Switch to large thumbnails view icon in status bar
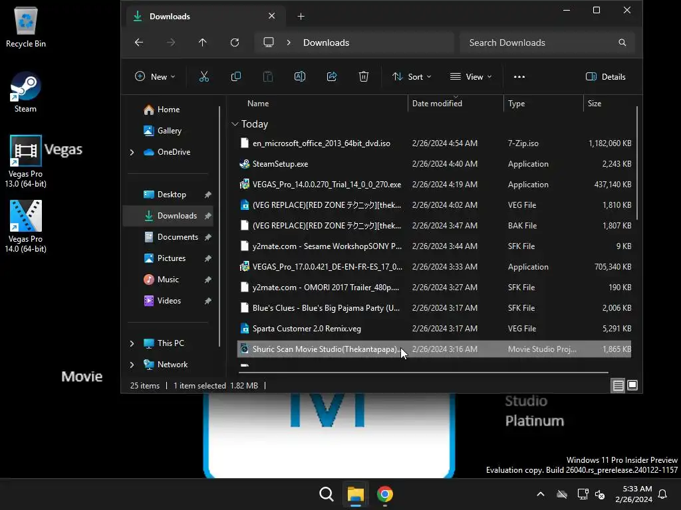Image resolution: width=681 pixels, height=510 pixels. point(632,385)
